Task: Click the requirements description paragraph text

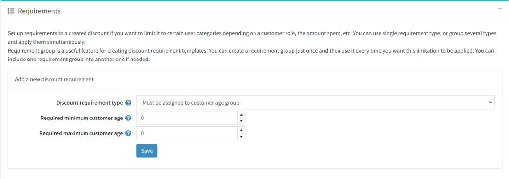Action: point(252,47)
